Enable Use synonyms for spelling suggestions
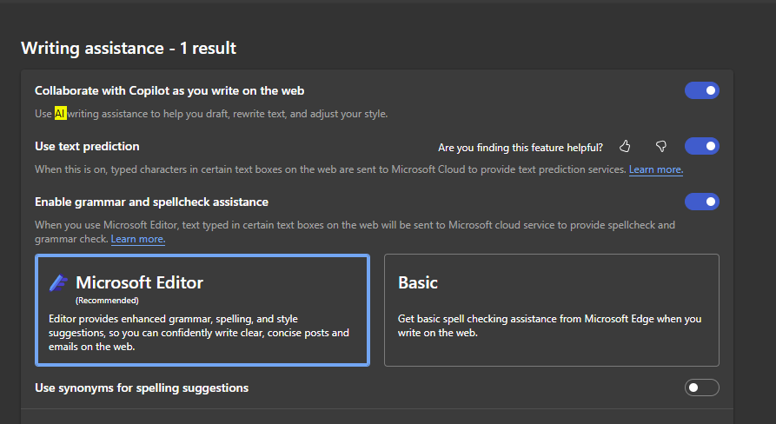776x424 pixels. pyautogui.click(x=702, y=388)
